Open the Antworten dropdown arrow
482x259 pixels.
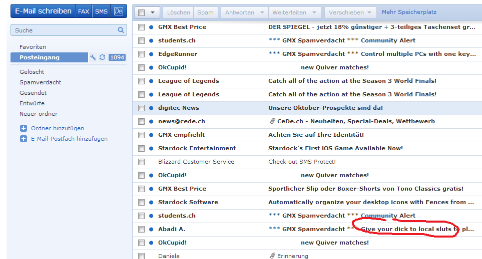coord(262,12)
